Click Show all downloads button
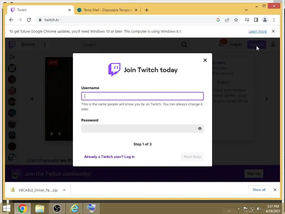The height and width of the screenshot is (214, 285). click(259, 190)
